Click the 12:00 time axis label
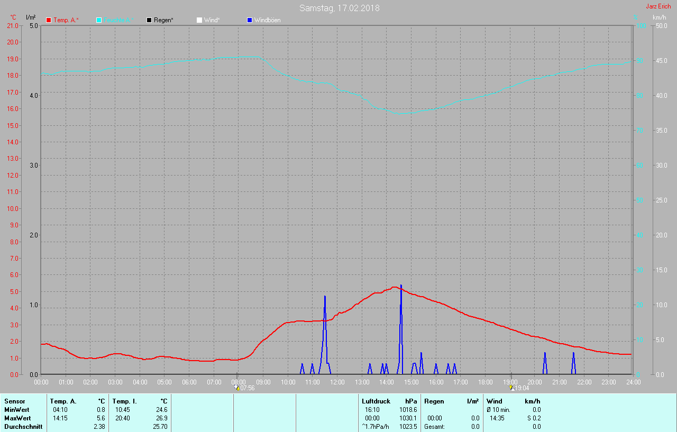The height and width of the screenshot is (432, 677). click(337, 382)
